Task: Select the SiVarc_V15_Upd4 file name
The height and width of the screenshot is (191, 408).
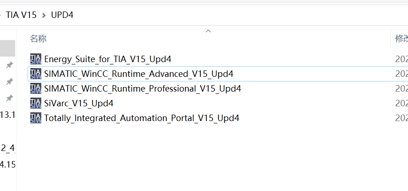Action: (79, 103)
